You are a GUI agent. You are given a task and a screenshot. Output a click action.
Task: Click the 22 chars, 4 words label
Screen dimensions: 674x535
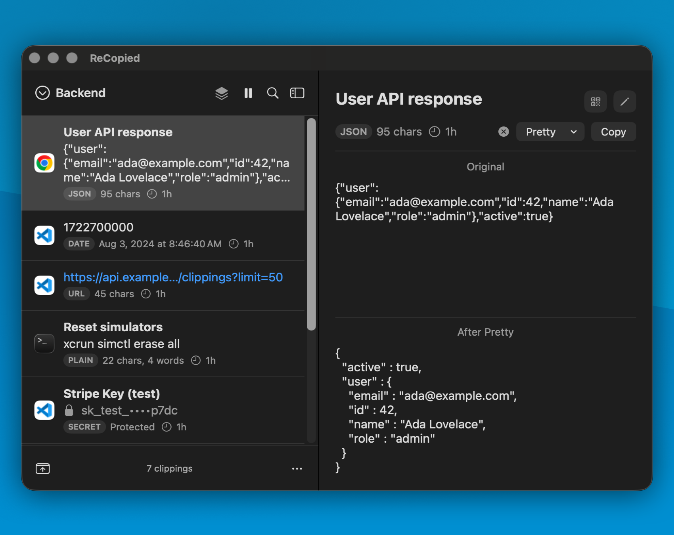(143, 360)
